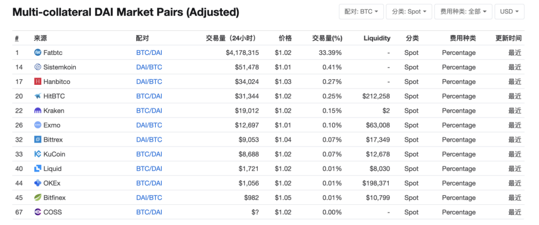This screenshot has width=539, height=225.
Task: Open the Kraken exchange name link
Action: click(x=54, y=110)
